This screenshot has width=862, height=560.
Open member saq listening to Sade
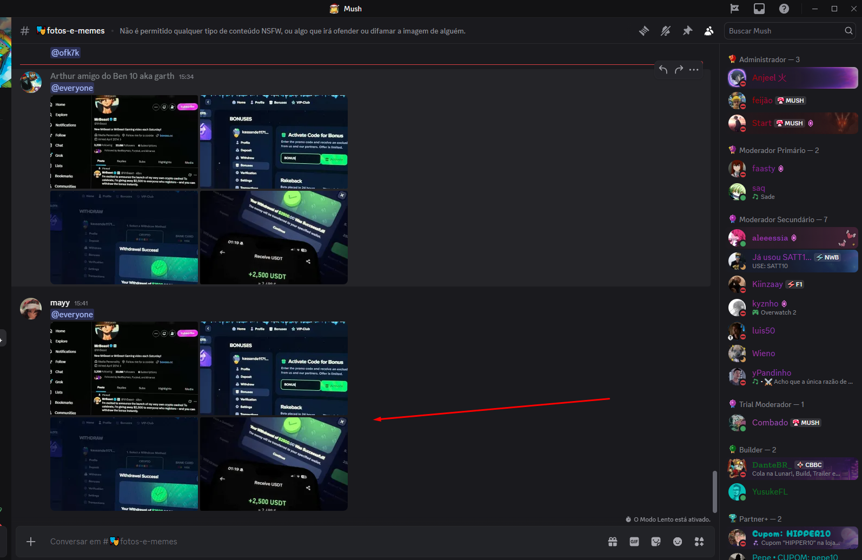pos(792,191)
